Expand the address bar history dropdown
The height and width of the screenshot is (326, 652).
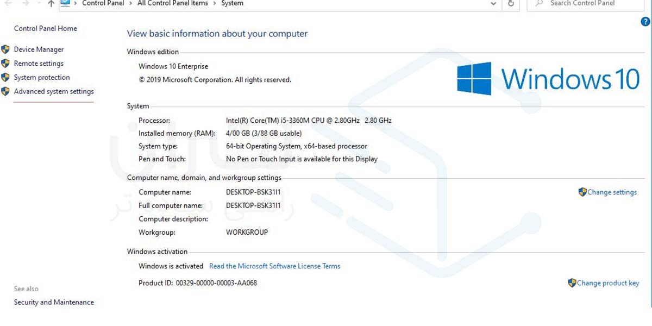point(493,4)
